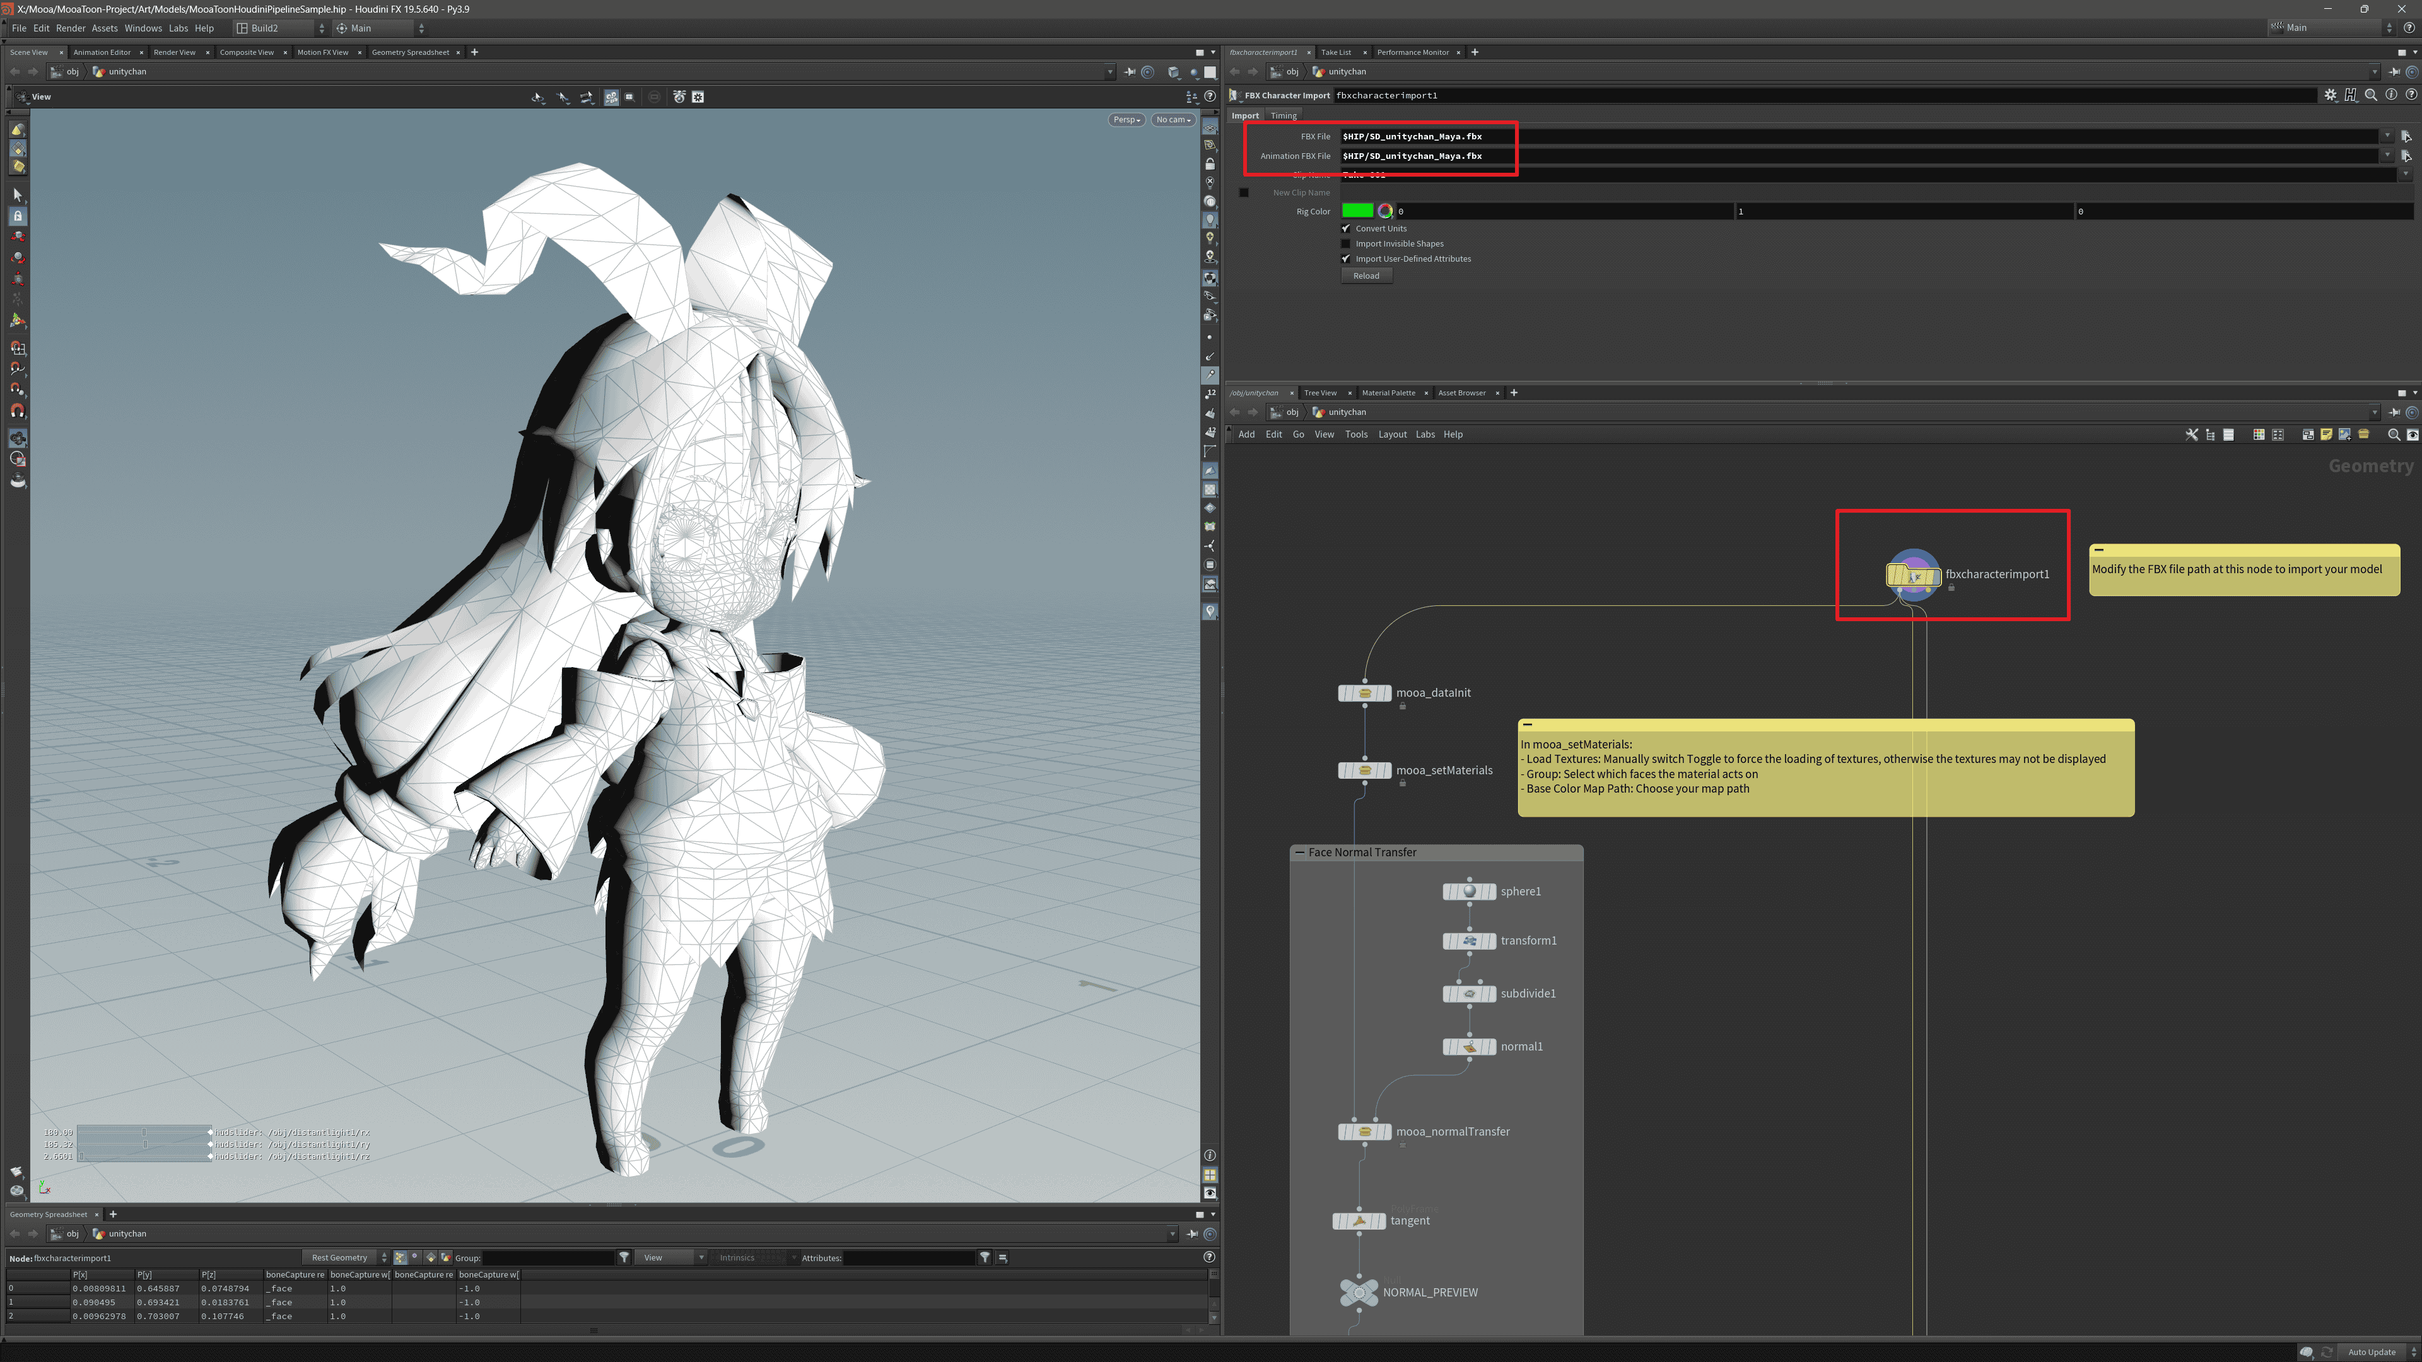This screenshot has width=2422, height=1362.
Task: Open the Layout menu in network editor
Action: 1391,434
